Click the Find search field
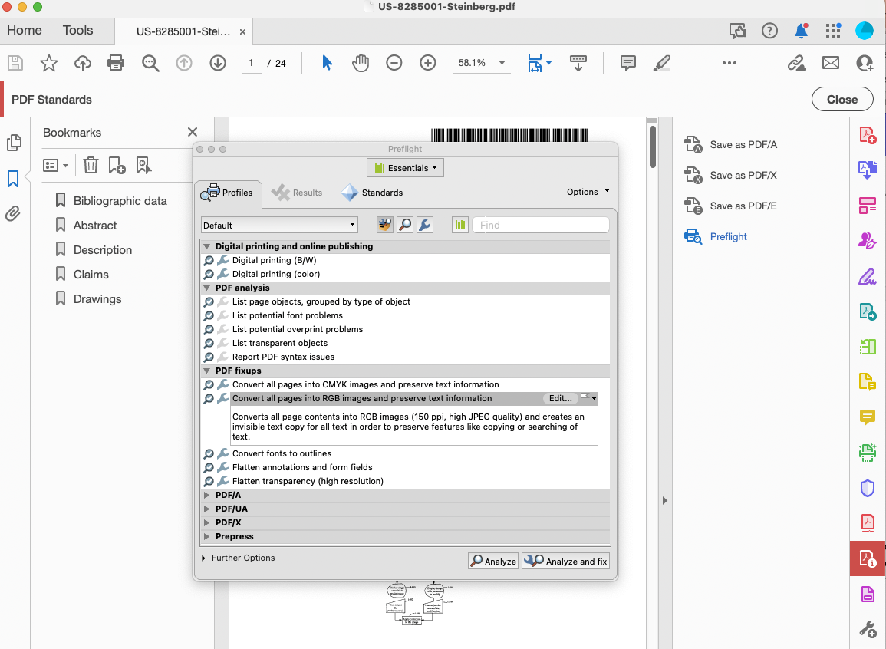This screenshot has height=649, width=886. tap(540, 225)
